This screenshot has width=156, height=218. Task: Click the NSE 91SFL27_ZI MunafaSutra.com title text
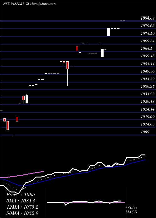point(30,4)
